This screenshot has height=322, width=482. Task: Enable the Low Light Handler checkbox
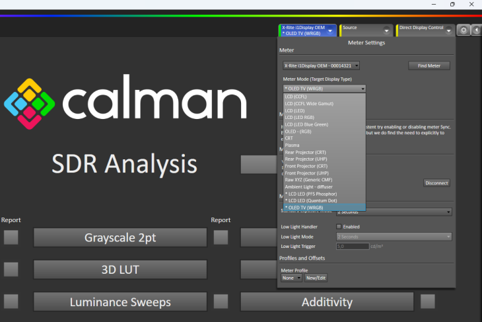pyautogui.click(x=339, y=227)
